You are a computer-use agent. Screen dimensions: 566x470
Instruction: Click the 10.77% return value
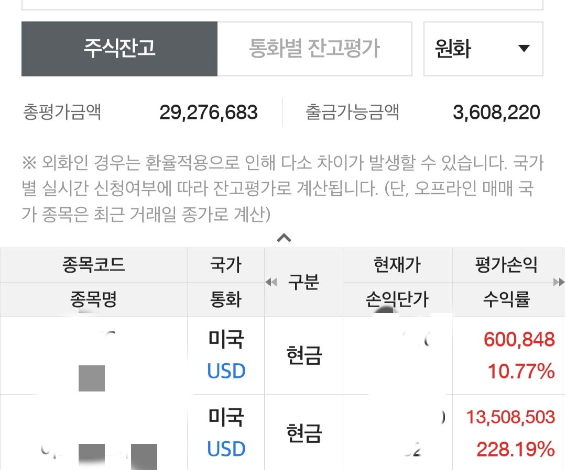pyautogui.click(x=521, y=372)
